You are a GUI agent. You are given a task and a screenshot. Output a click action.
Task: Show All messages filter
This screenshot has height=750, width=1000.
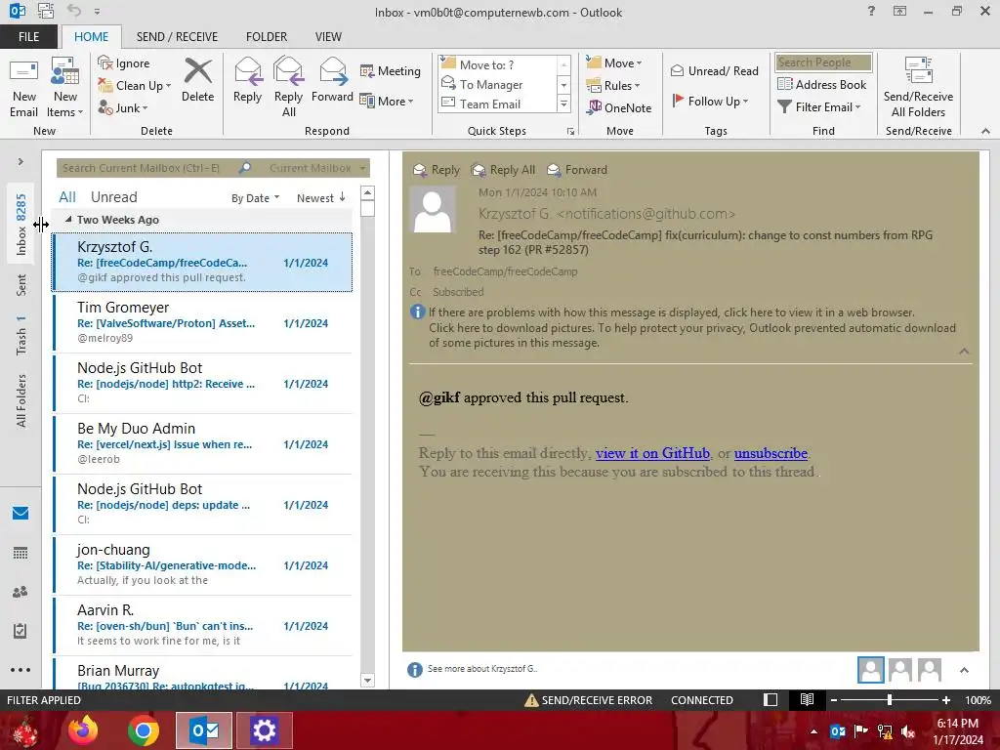coord(67,197)
